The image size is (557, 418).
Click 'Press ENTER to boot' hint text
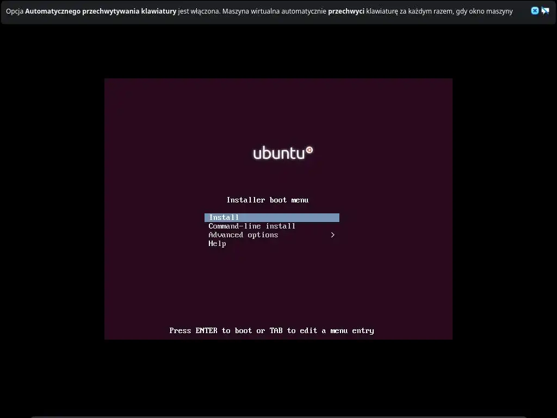click(272, 331)
